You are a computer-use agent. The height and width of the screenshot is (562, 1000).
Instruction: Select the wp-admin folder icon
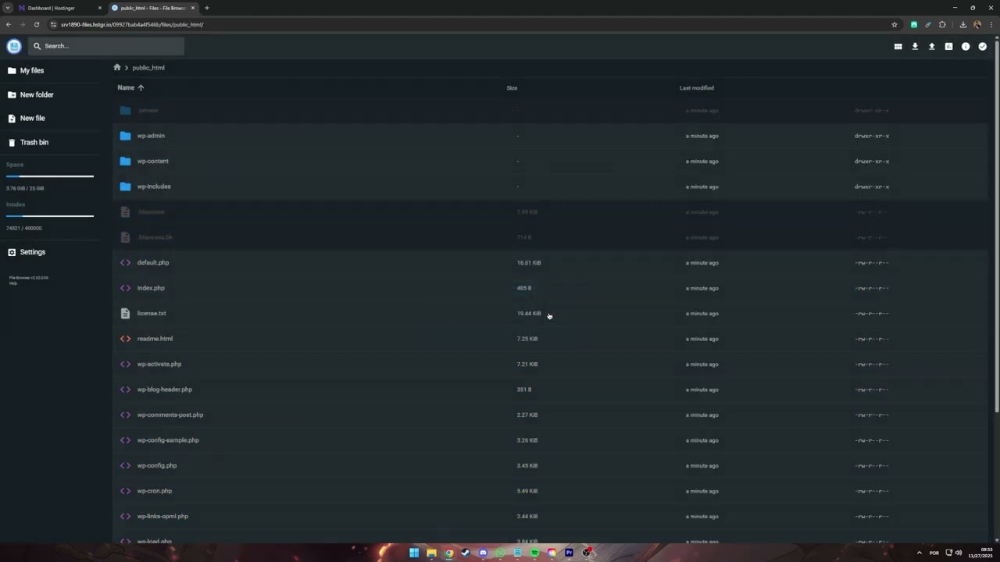tap(125, 136)
